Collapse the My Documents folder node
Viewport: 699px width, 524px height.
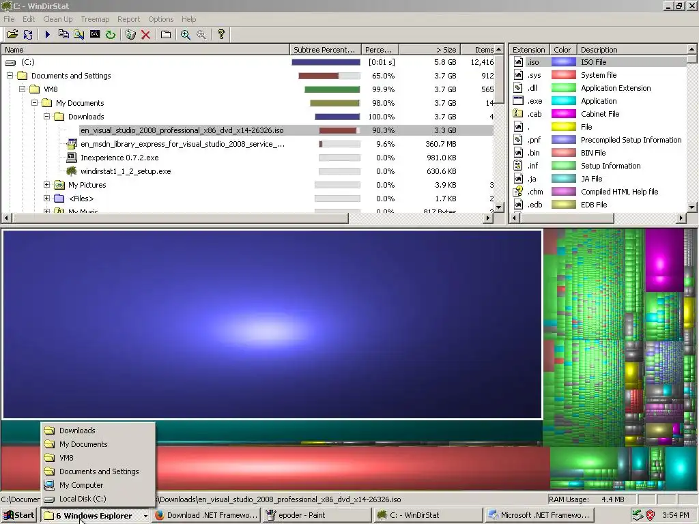34,103
